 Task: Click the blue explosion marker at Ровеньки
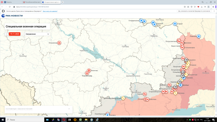[x=199, y=36]
